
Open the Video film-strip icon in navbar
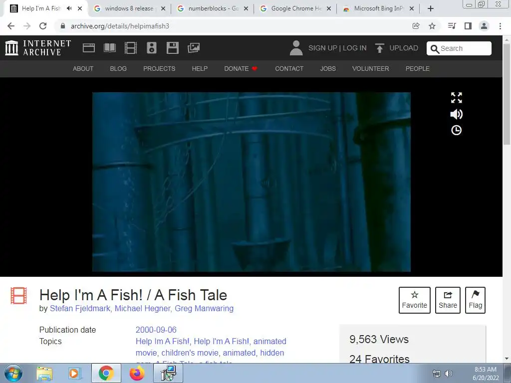coord(130,48)
